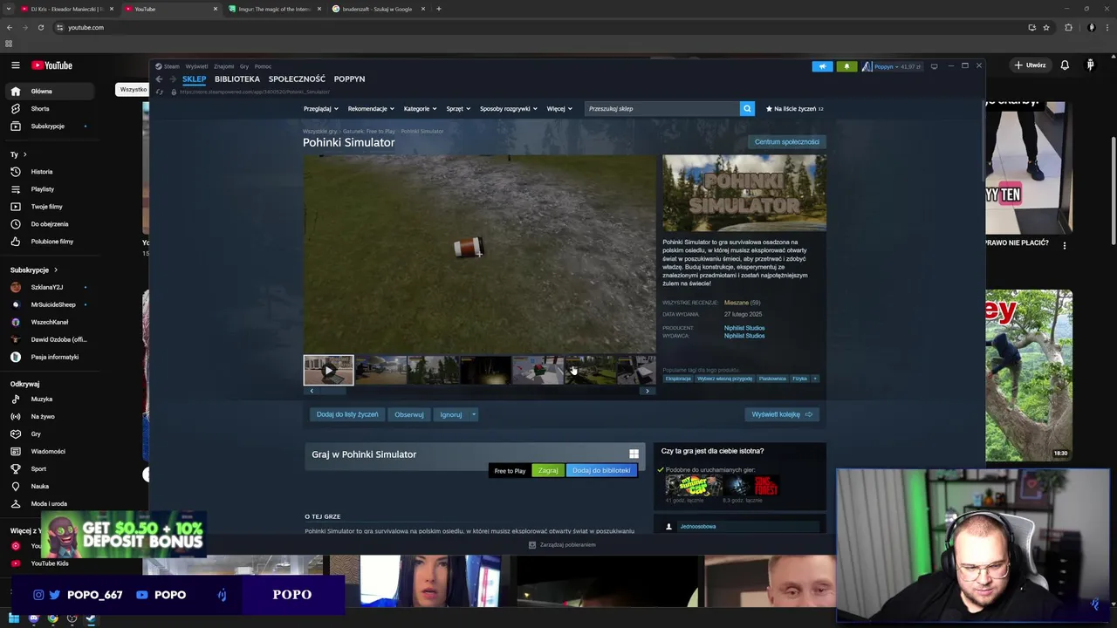Click Steam icon on Windows taskbar

(91, 618)
